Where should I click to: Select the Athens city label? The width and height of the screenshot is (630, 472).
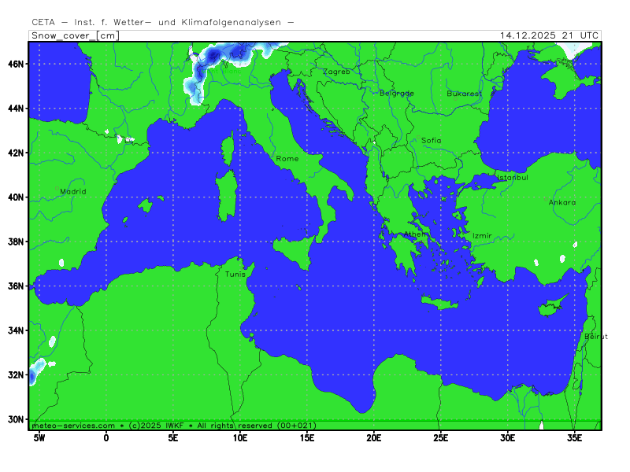[x=416, y=234]
